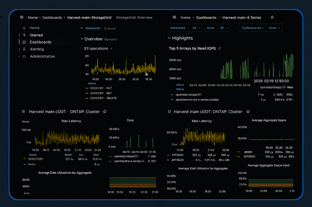Toggle the PUT series in the S3 operations legend
The image size is (312, 207).
[x=101, y=88]
